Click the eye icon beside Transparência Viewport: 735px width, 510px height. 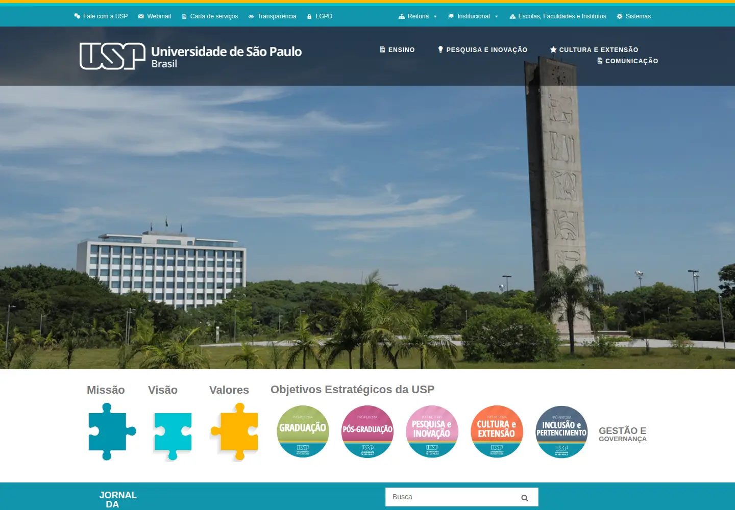pos(251,16)
